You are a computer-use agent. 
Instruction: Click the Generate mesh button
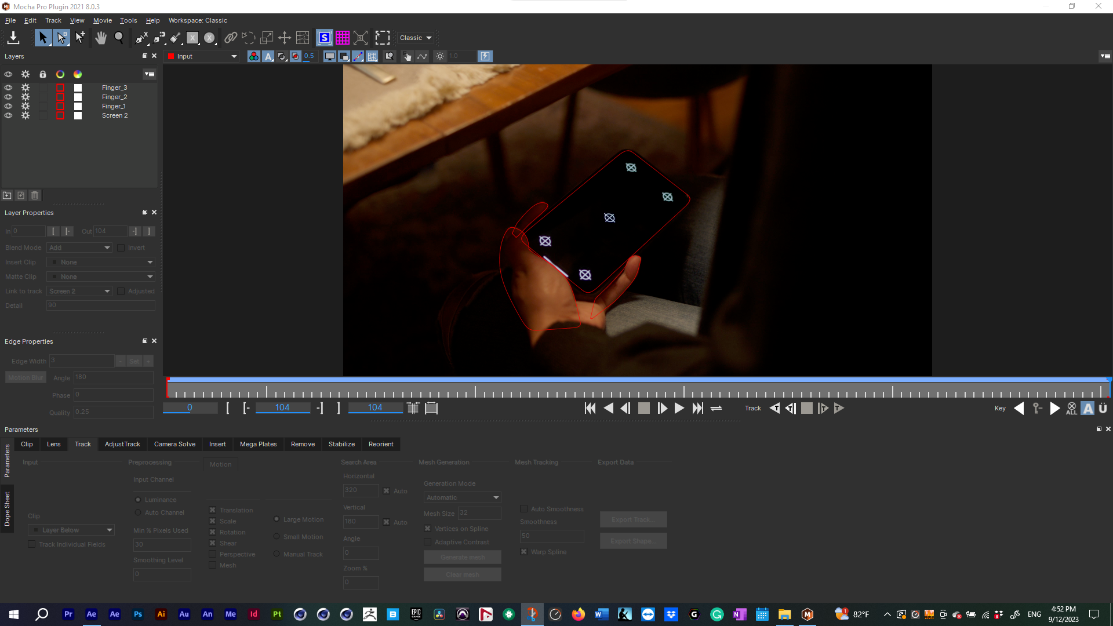click(x=462, y=558)
